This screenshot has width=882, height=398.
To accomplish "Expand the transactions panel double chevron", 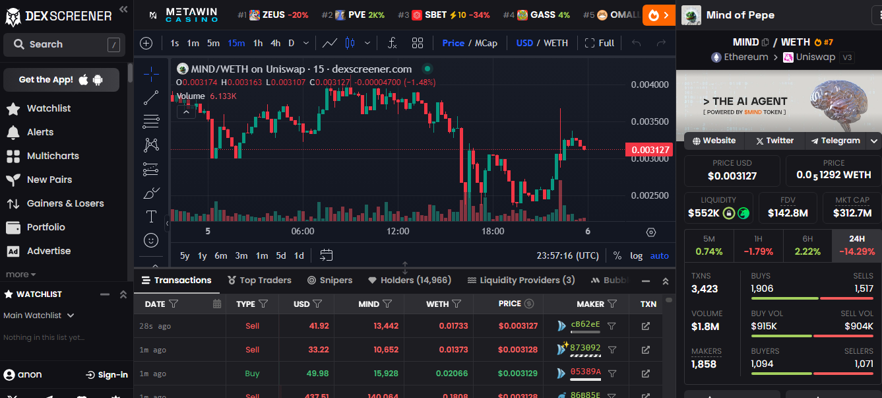I will pyautogui.click(x=665, y=281).
